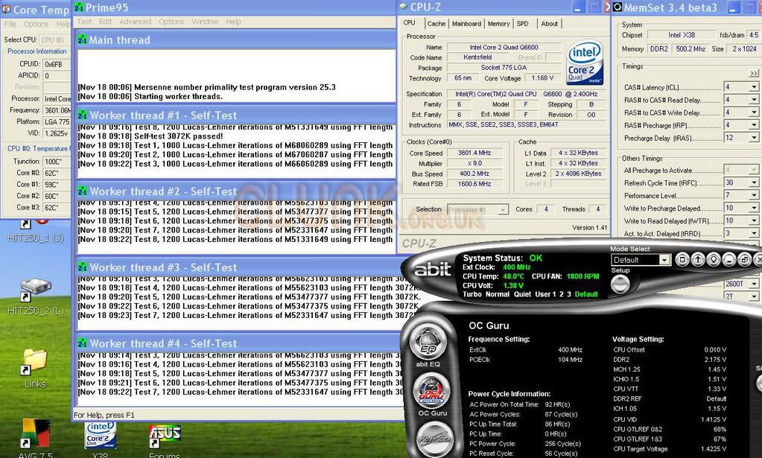Open the Help menu in Prime95

coord(233,22)
